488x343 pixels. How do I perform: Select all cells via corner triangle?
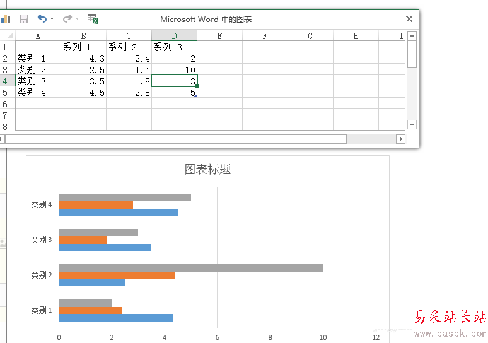(x=9, y=36)
